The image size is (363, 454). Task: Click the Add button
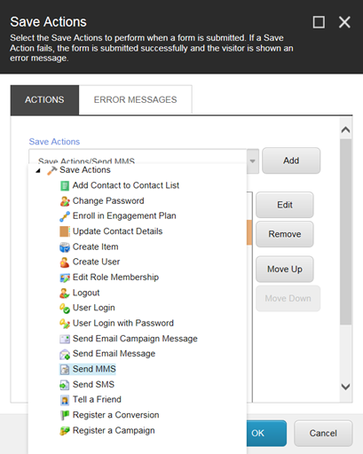click(x=291, y=160)
